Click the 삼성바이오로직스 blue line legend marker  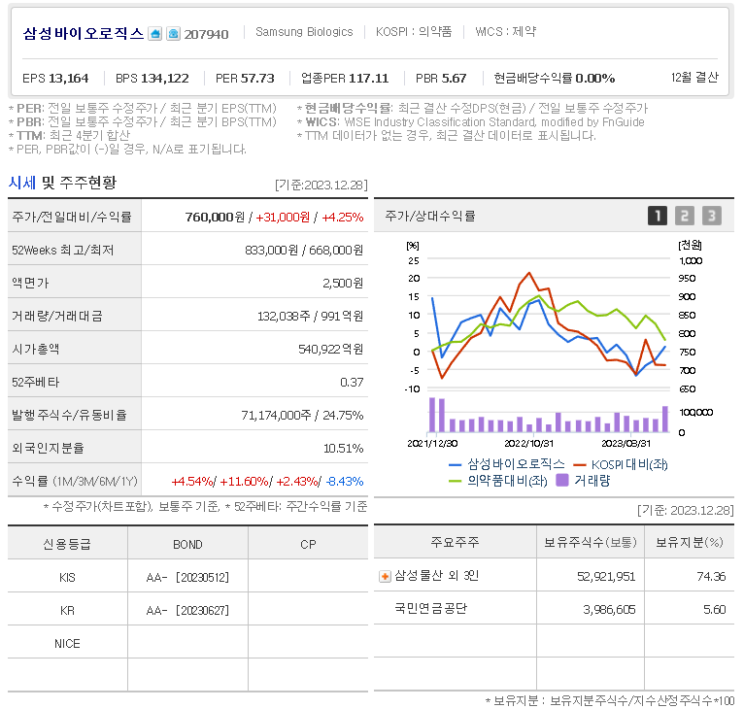455,465
